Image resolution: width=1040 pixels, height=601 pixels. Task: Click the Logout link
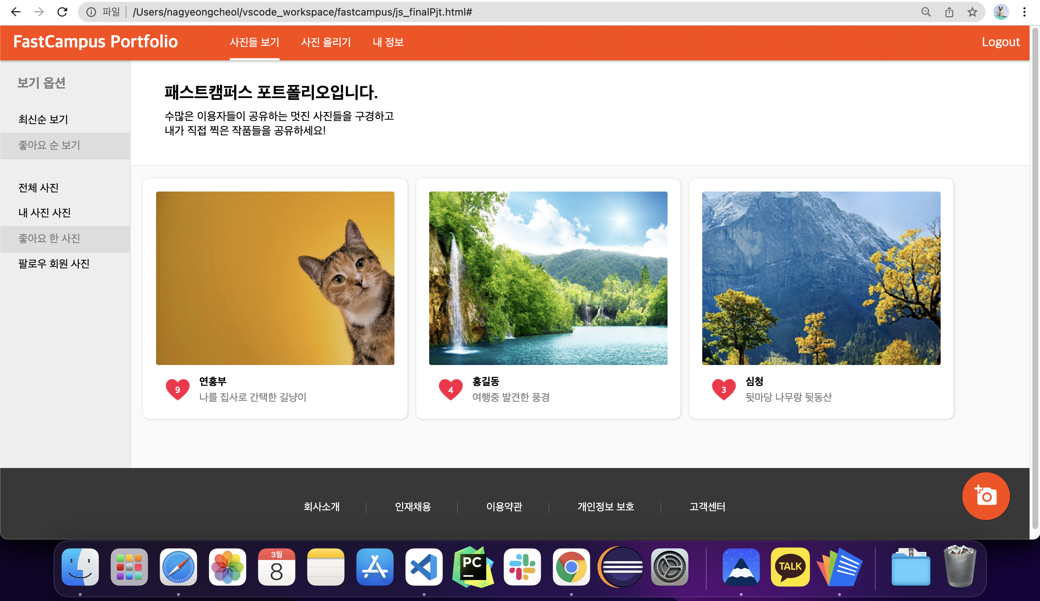(x=1000, y=42)
